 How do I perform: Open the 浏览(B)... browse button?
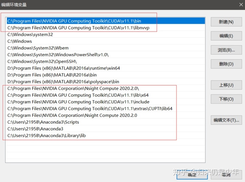click(x=226, y=50)
